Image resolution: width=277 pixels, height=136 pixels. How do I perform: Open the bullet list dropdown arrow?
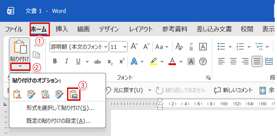(230, 47)
